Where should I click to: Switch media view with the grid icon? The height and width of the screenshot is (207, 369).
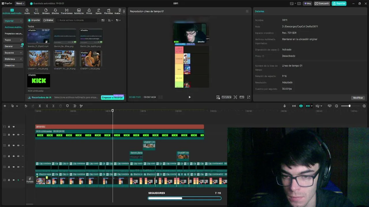pyautogui.click(x=103, y=20)
